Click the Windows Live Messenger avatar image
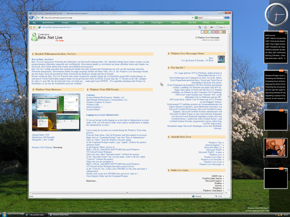The image size is (290, 217). point(221,59)
